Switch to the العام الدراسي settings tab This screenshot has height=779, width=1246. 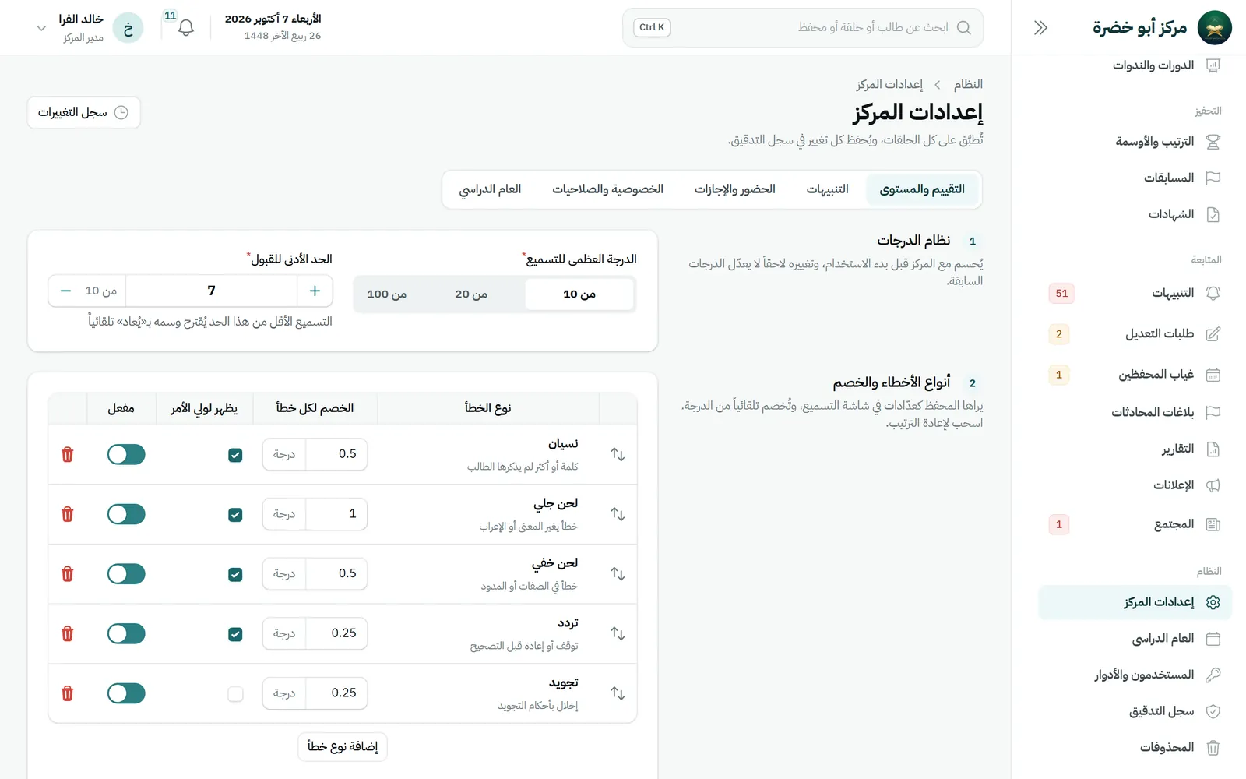[490, 189]
